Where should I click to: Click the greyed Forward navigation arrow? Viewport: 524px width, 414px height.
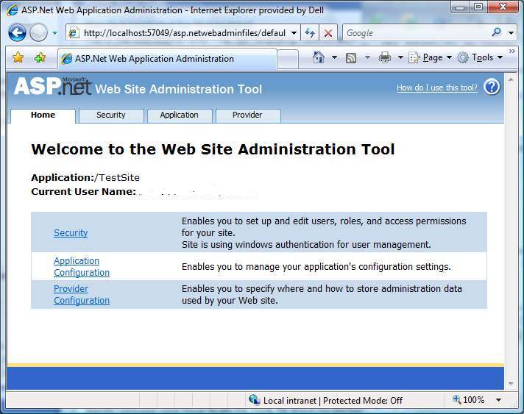38,32
